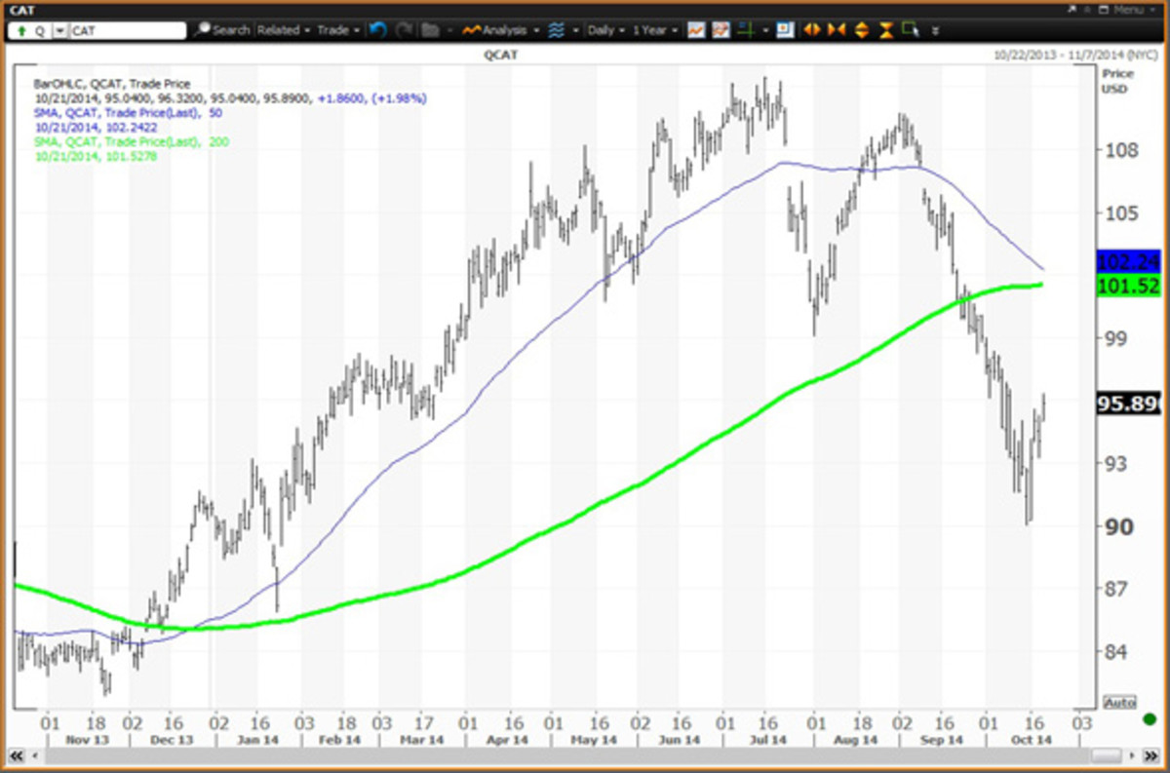Viewport: 1170px width, 773px height.
Task: Click the Search magnifier button
Action: [221, 30]
